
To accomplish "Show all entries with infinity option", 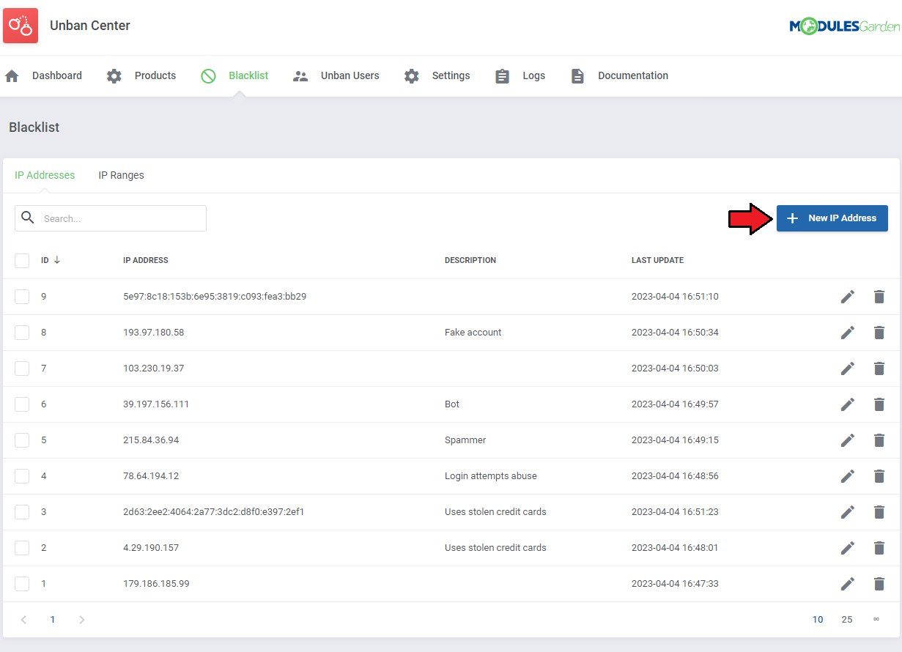I will (876, 620).
